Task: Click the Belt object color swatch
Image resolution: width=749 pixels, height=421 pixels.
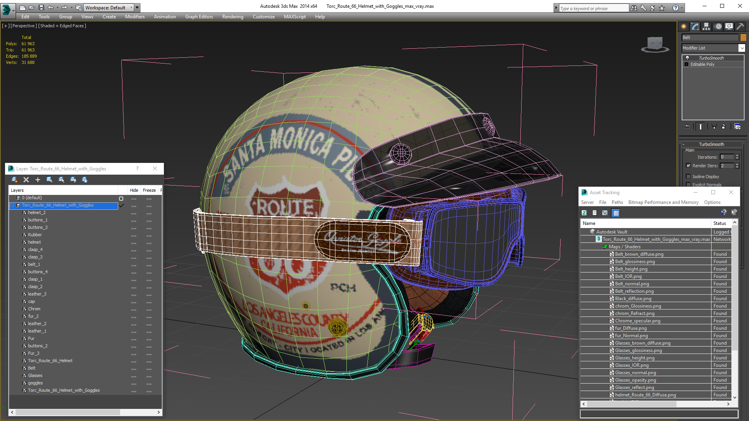Action: pos(743,37)
